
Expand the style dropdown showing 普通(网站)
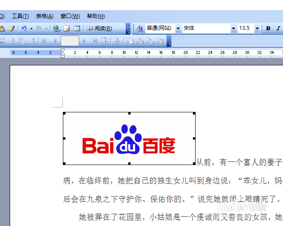178,28
